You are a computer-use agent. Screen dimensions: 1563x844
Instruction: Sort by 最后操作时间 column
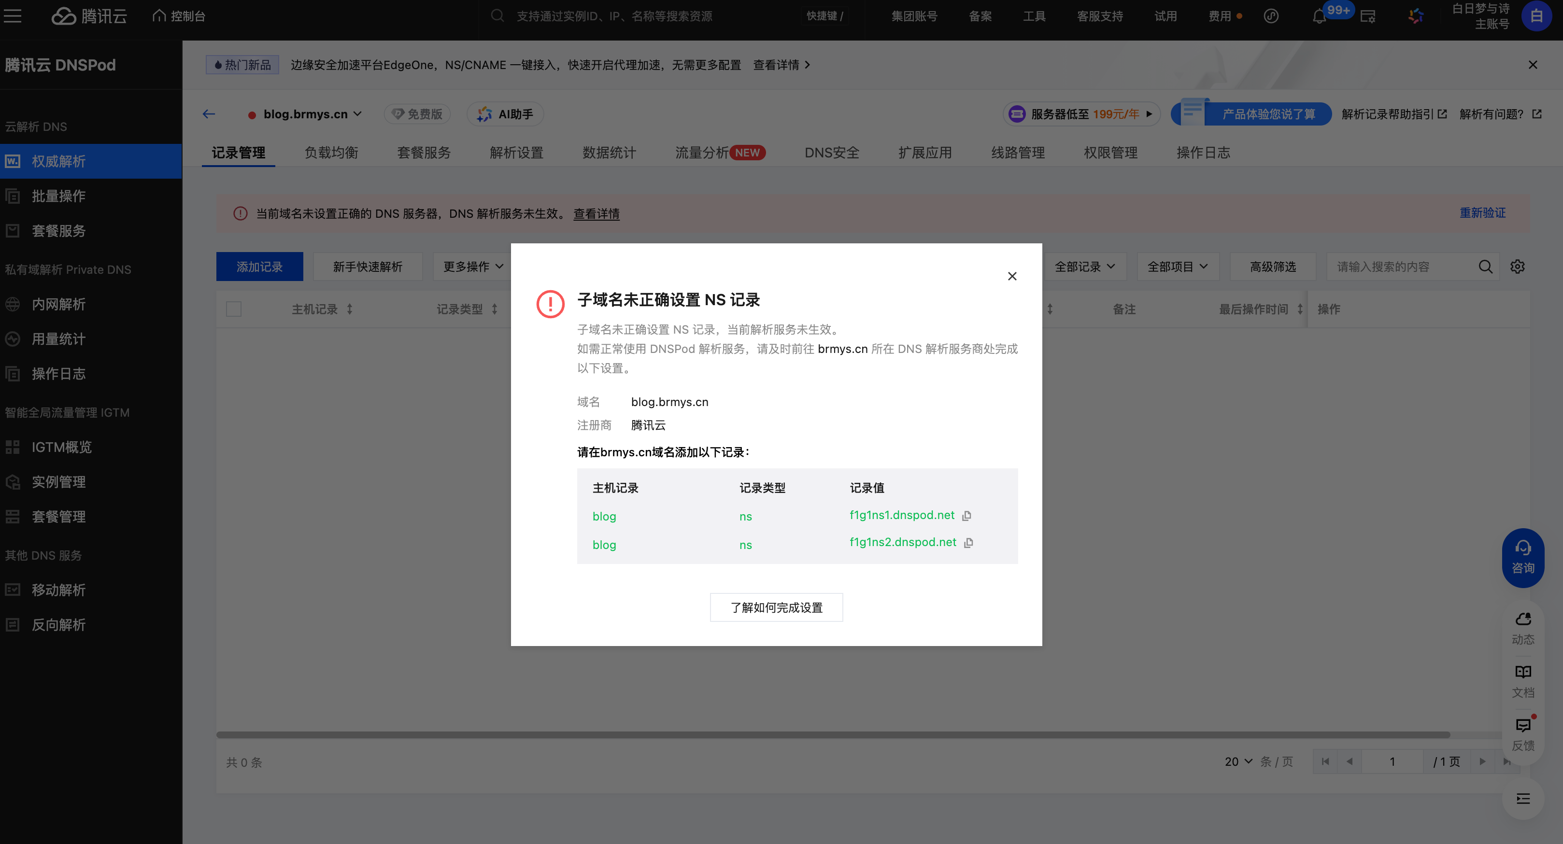click(x=1300, y=309)
